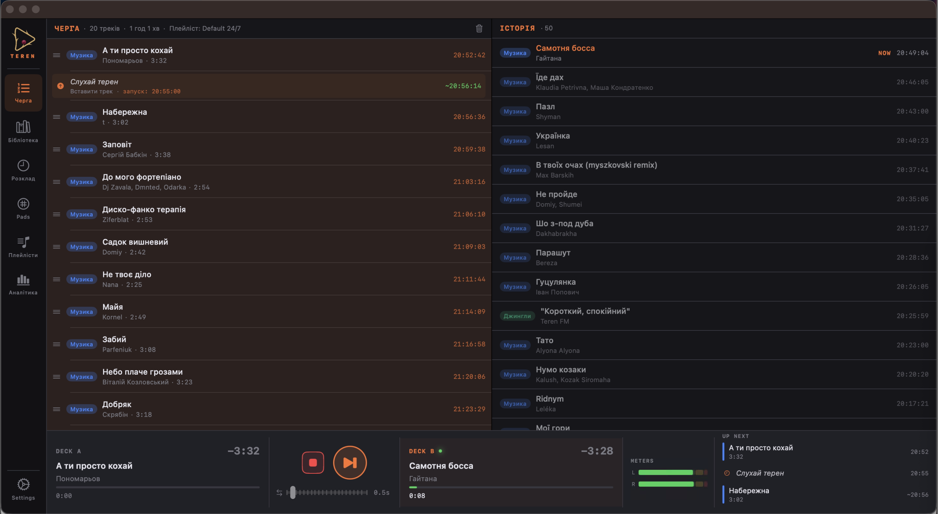Grab the drag handle for 'А ти просто кохай'
The image size is (938, 514).
point(56,55)
